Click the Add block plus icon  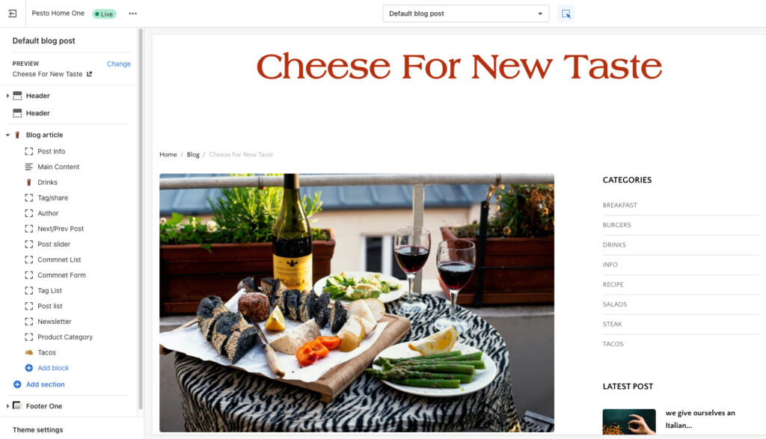point(29,368)
